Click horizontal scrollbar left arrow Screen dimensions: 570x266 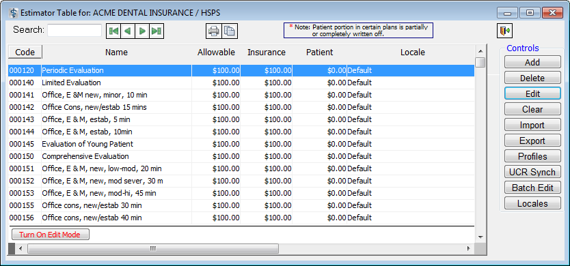(21, 248)
